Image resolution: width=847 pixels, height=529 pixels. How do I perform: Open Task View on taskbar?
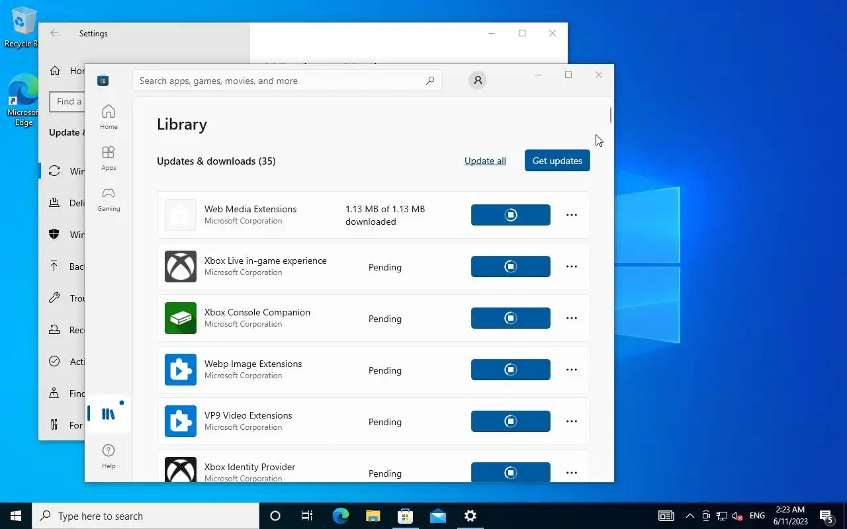[307, 516]
